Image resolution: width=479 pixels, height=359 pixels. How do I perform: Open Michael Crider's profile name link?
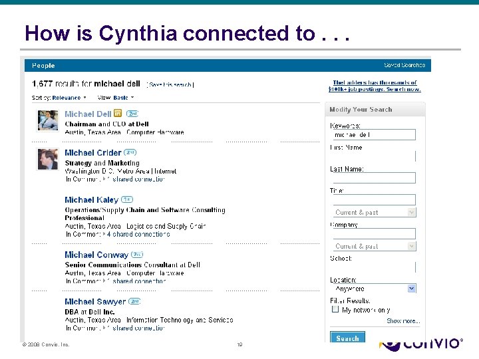point(93,153)
